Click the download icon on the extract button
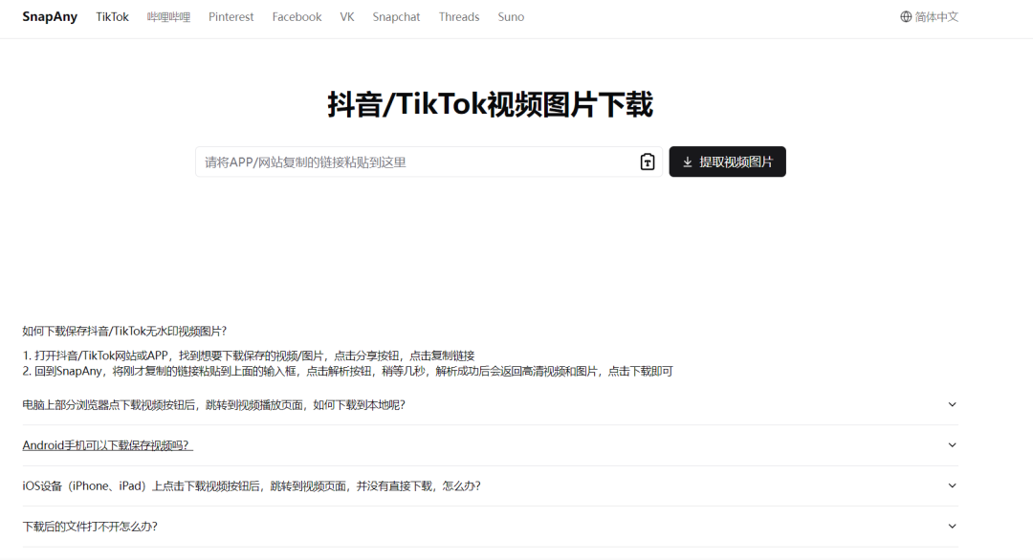 coord(687,162)
